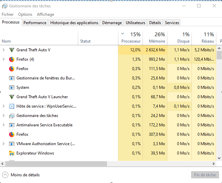Switch to the Démarrage tab
This screenshot has width=222, height=183.
click(112, 23)
